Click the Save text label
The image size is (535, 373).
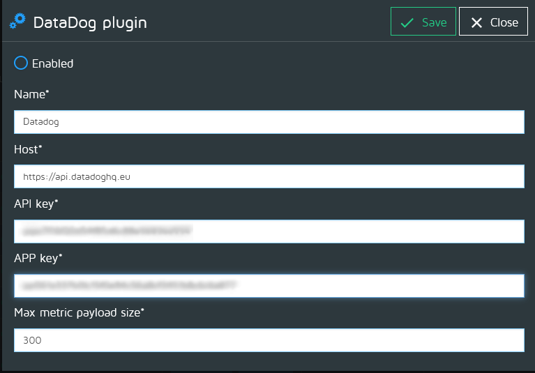(x=434, y=22)
